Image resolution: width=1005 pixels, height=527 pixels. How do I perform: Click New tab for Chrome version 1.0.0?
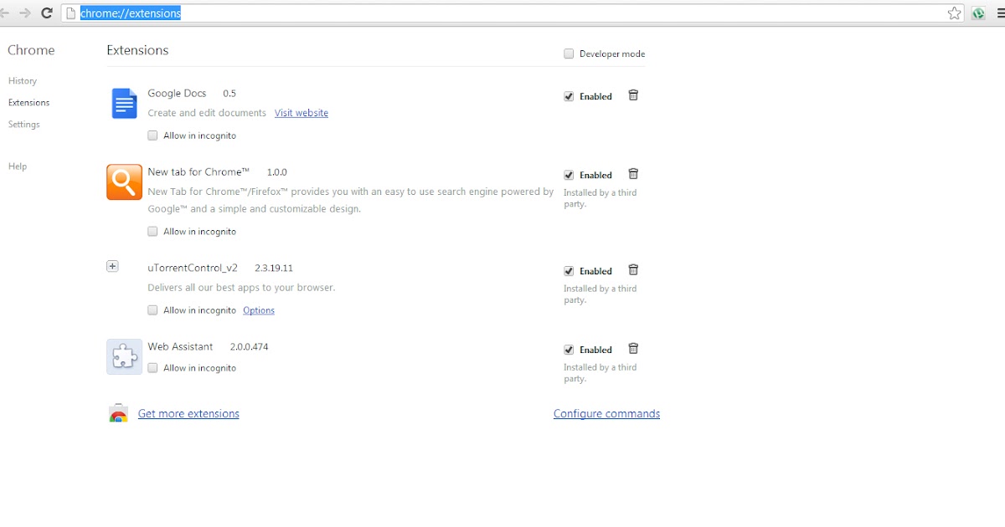(277, 172)
